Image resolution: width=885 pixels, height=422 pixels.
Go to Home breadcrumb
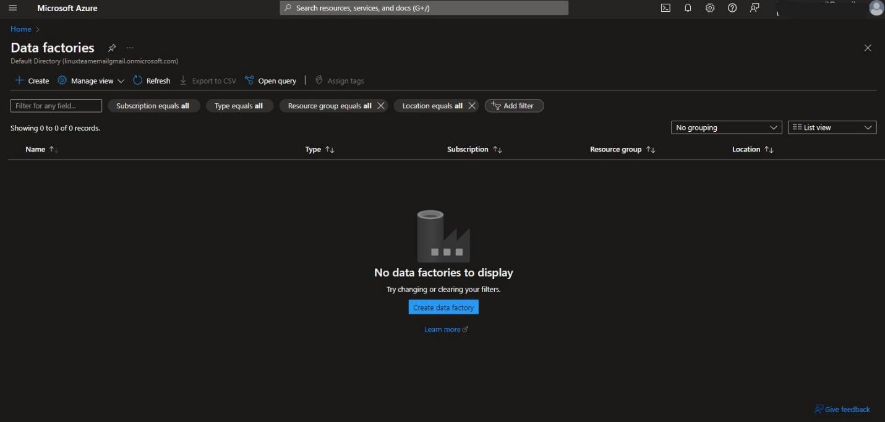coord(21,29)
